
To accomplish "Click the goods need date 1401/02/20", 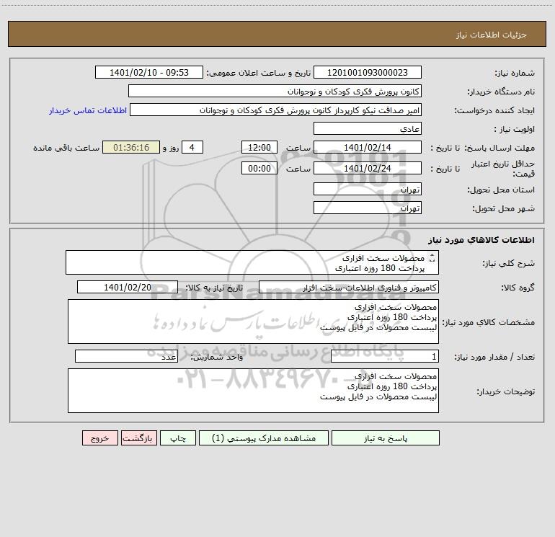I will pos(128,287).
